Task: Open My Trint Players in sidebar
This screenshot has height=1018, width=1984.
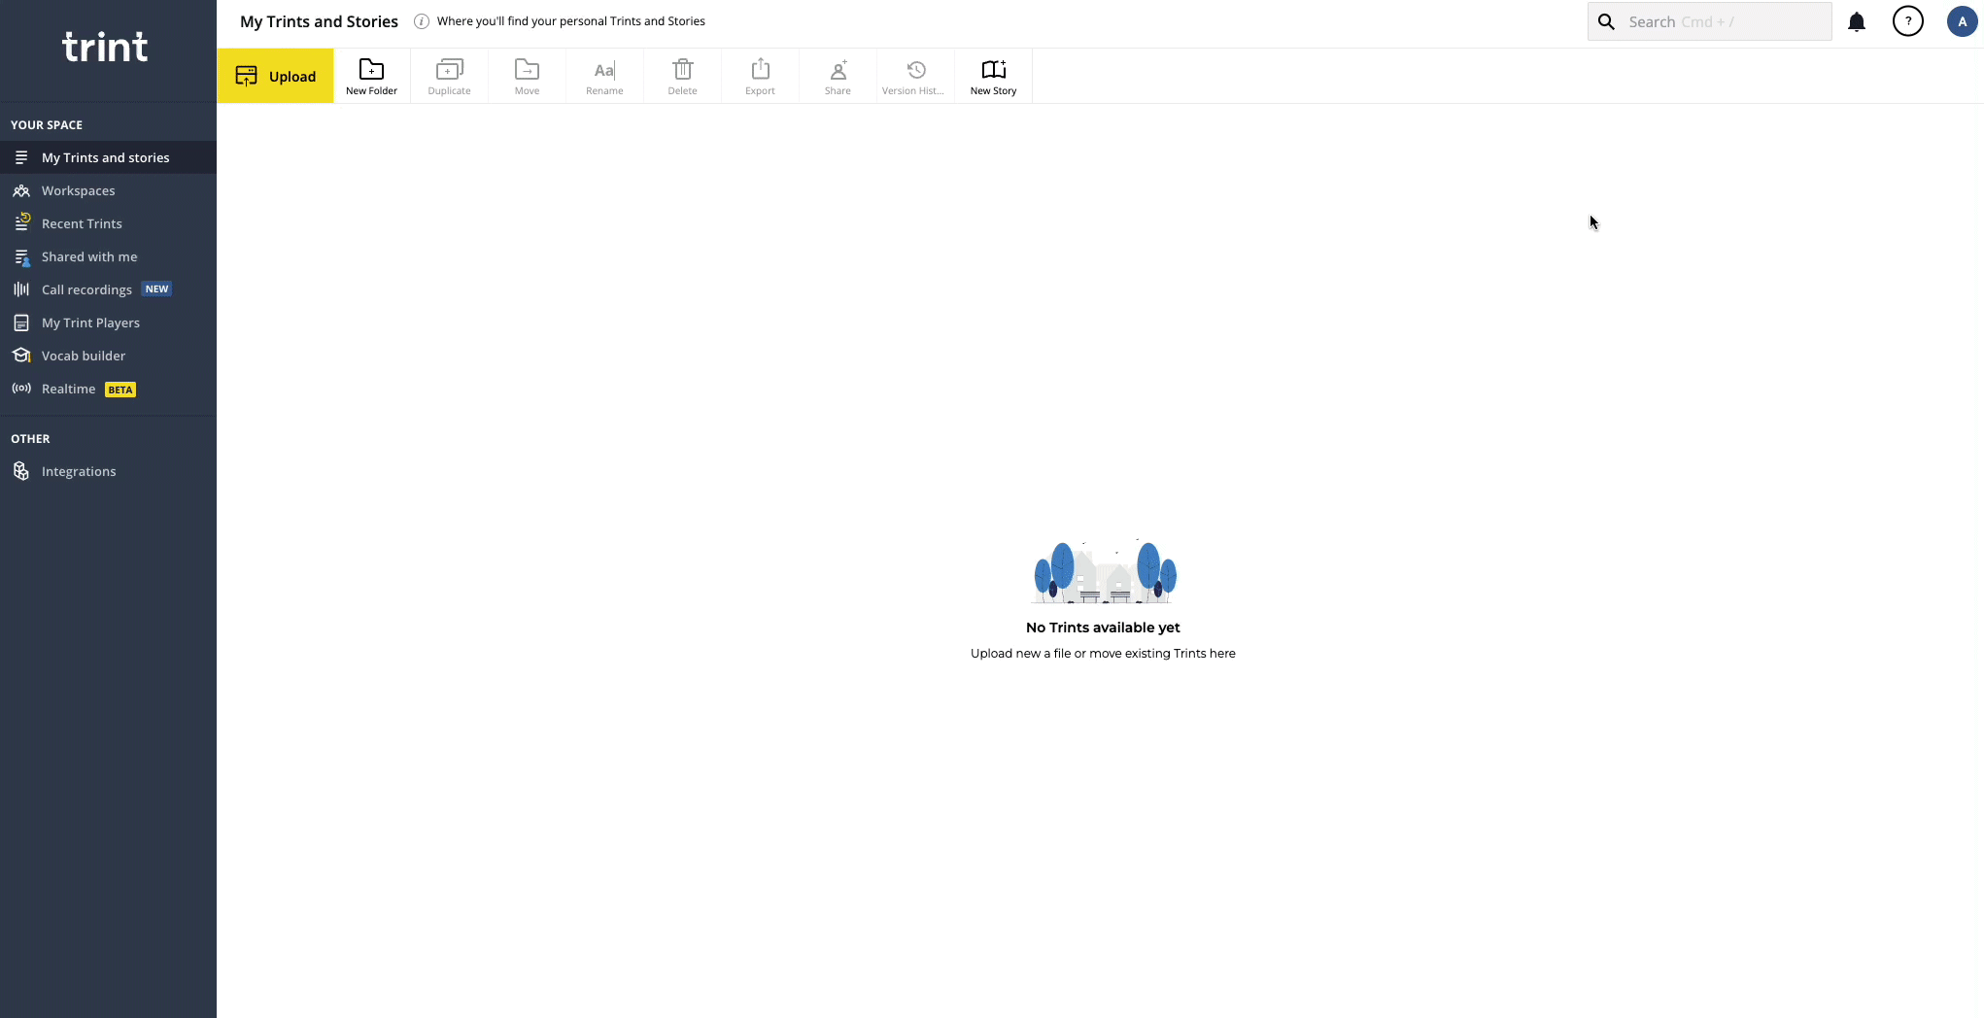Action: tap(108, 322)
